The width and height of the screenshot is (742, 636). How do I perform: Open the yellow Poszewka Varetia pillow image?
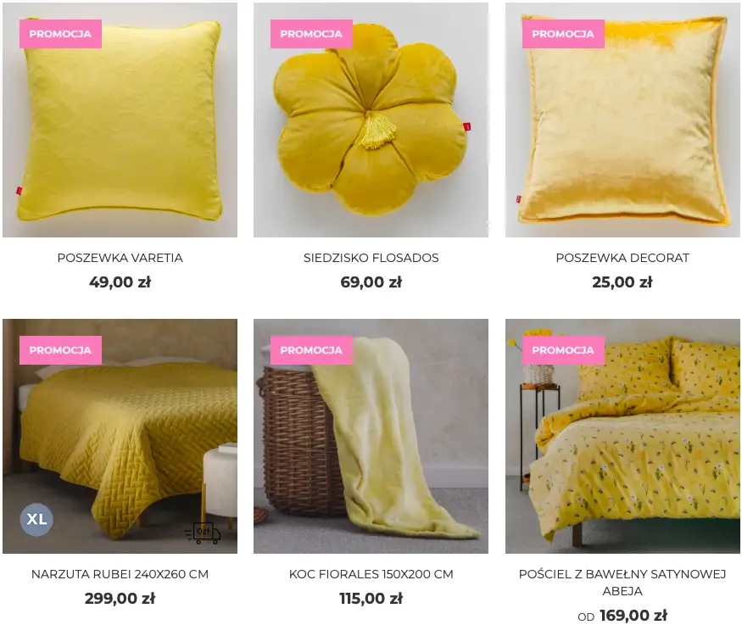coord(120,120)
